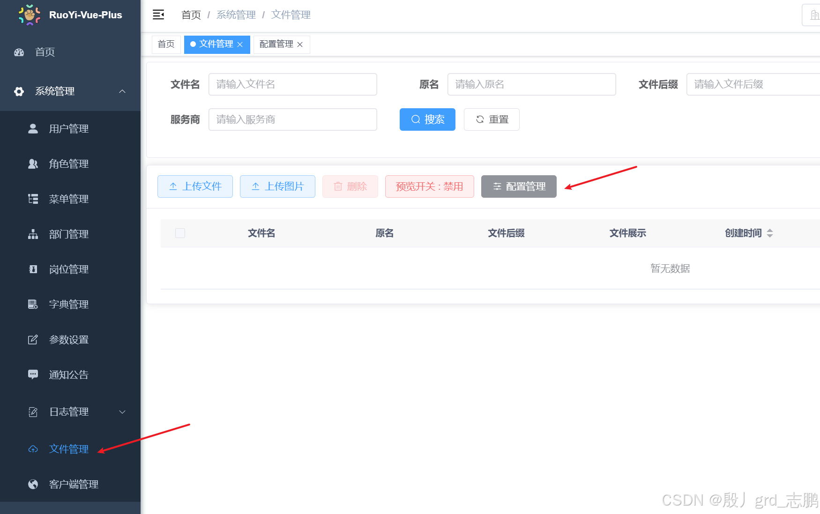Click 文件管理 in the breadcrumb
Viewport: 820px width, 514px height.
(x=291, y=15)
